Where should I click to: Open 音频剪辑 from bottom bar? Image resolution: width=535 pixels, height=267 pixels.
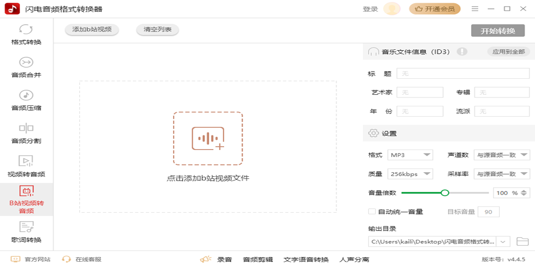(258, 259)
